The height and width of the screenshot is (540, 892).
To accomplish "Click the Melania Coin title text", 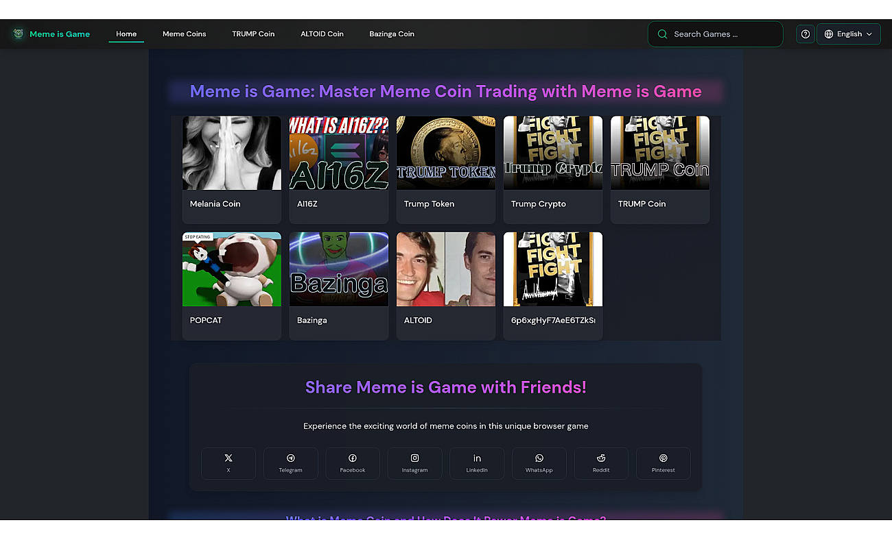I will click(x=215, y=204).
